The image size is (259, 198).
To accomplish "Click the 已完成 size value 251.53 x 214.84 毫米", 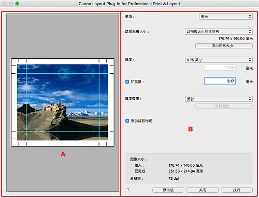I will (186, 171).
